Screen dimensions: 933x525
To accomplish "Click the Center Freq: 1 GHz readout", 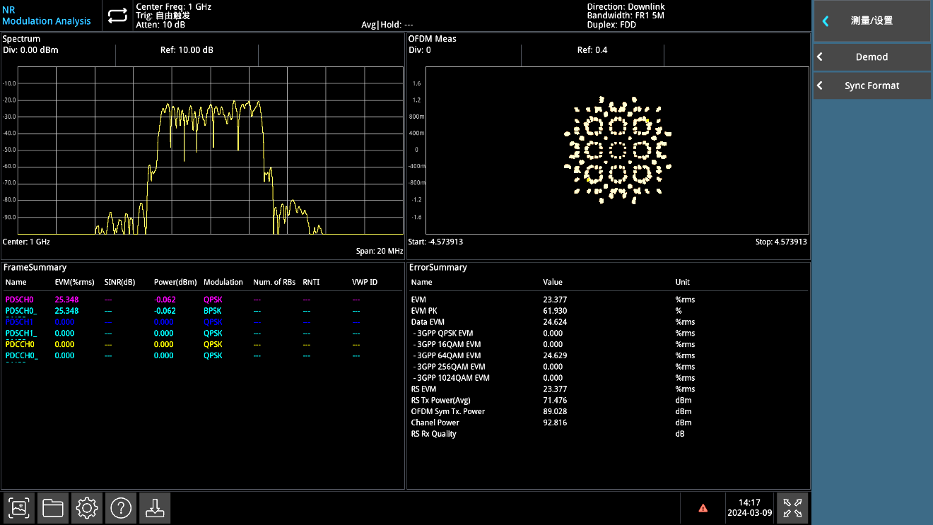I will point(173,6).
